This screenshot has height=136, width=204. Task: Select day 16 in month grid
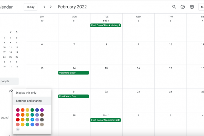click(x=138, y=68)
